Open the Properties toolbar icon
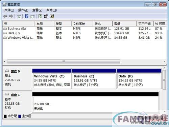 click(x=46, y=16)
